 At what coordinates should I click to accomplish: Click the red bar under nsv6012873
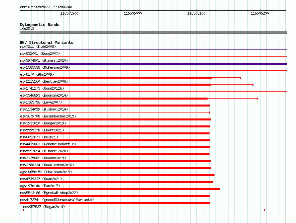pos(115,140)
